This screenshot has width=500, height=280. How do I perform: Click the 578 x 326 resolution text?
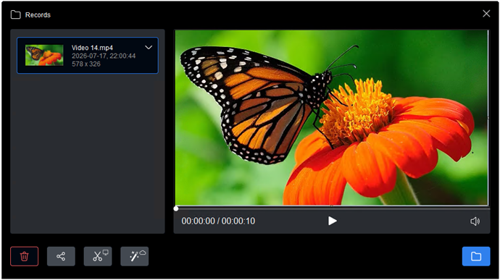86,64
